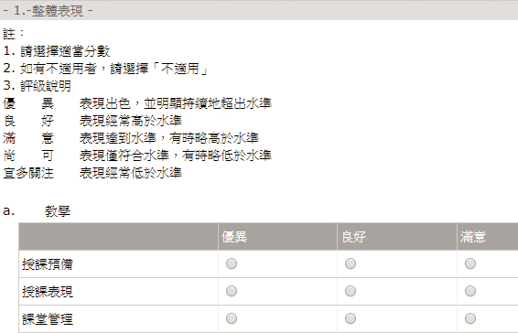The width and height of the screenshot is (518, 333).
Task: Select 良好 for 課堂管理
Action: coord(351,318)
